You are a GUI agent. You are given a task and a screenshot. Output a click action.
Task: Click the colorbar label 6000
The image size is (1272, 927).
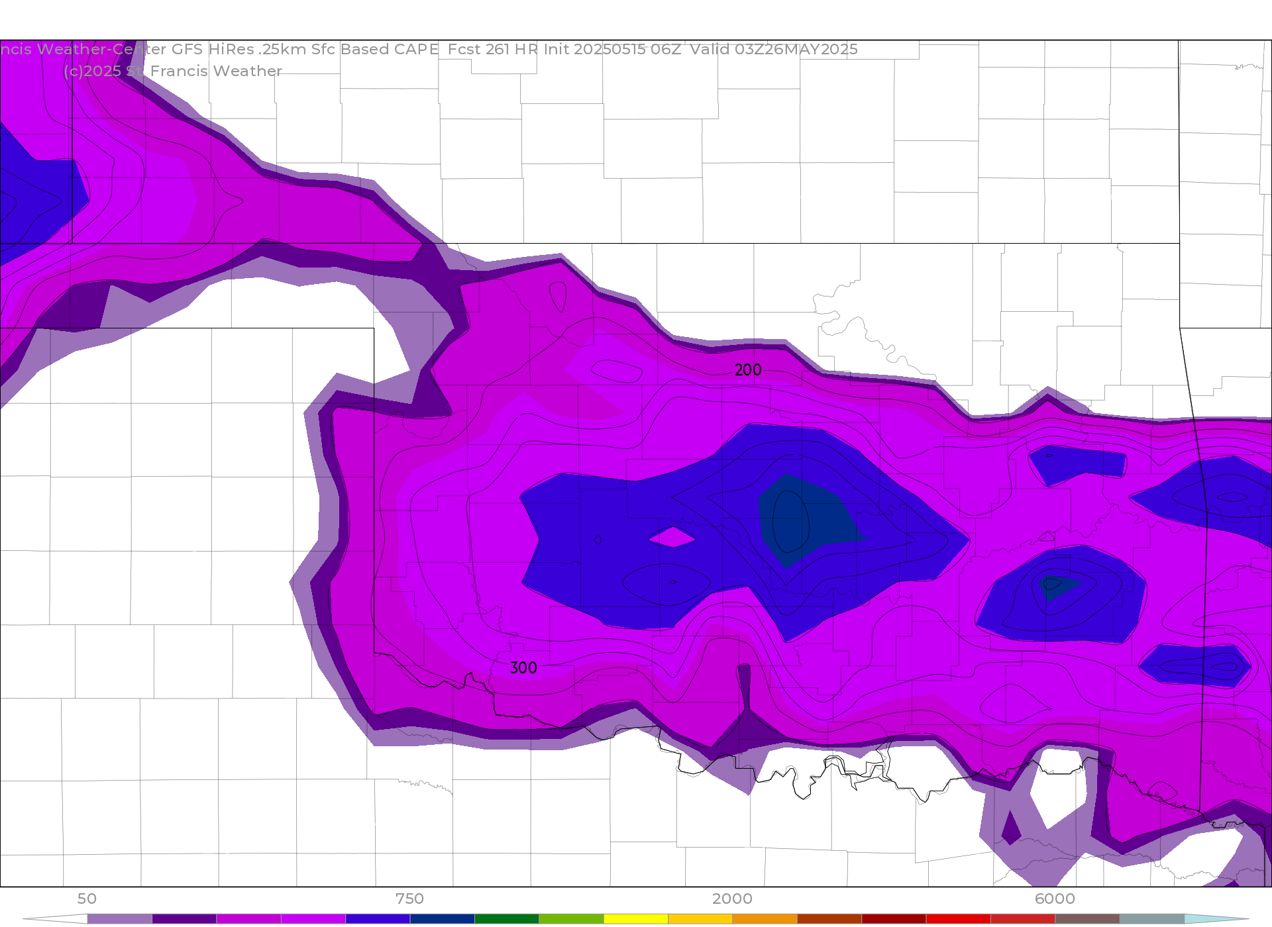click(x=1055, y=899)
